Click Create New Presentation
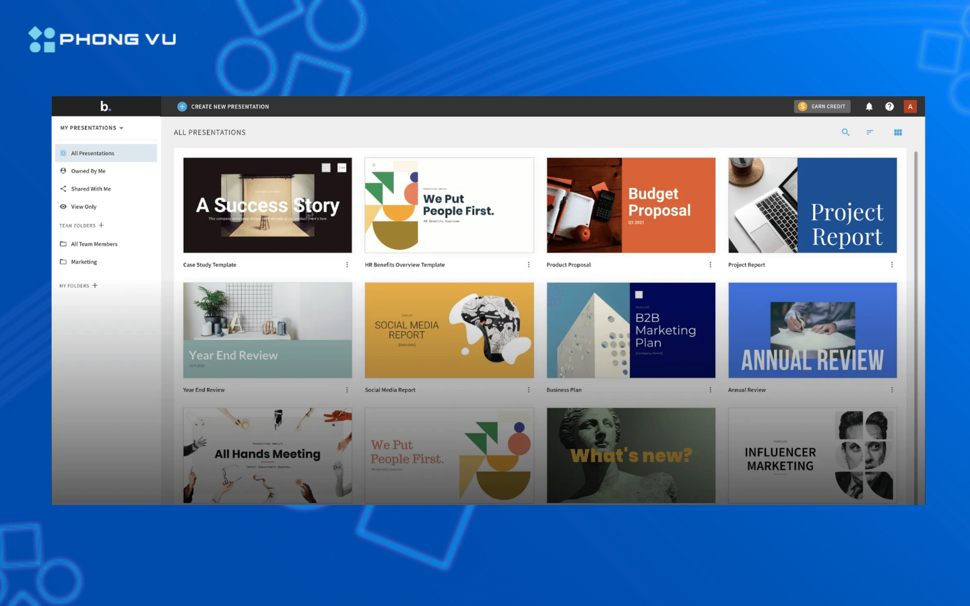The height and width of the screenshot is (606, 970). coord(222,106)
